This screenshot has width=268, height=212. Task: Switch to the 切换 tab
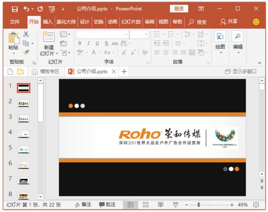click(99, 22)
